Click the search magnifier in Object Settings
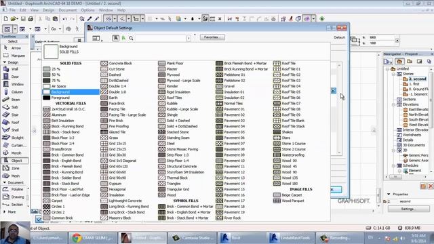 coord(131,38)
